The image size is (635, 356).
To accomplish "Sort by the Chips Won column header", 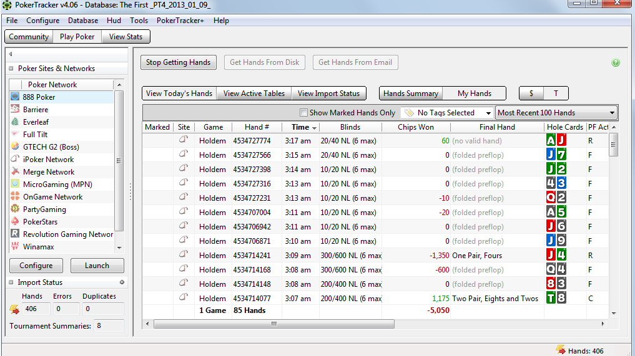I will (416, 127).
